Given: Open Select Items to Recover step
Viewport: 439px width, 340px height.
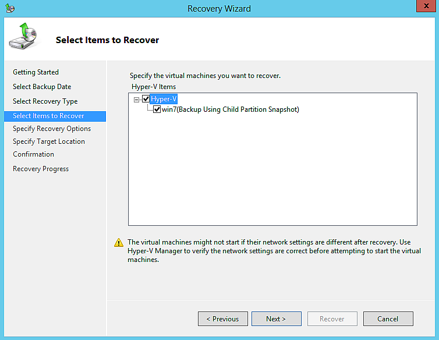Looking at the screenshot, I should pos(55,116).
